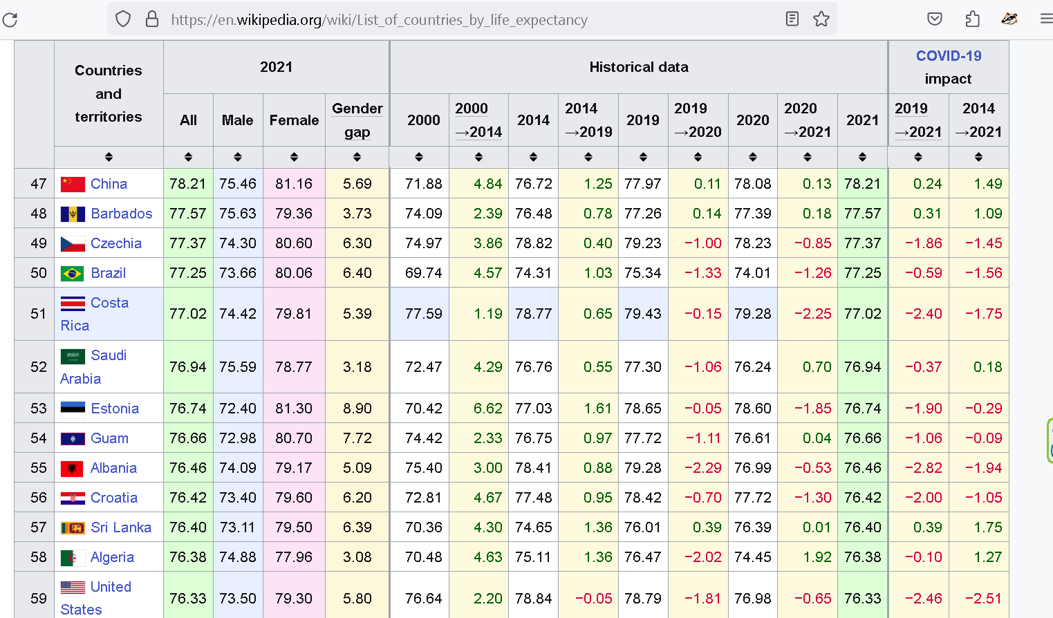Sort by the 2000→2014 column arrows
Viewport: 1053px width, 618px height.
pos(478,157)
